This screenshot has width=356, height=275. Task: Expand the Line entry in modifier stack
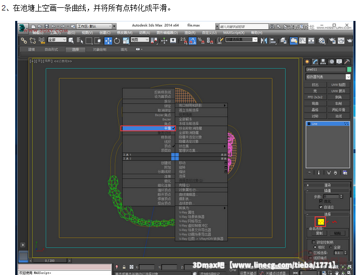click(309, 124)
